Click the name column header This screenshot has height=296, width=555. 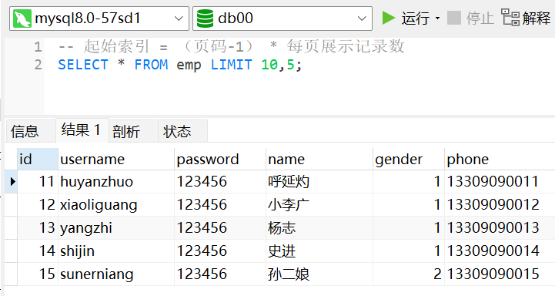319,159
